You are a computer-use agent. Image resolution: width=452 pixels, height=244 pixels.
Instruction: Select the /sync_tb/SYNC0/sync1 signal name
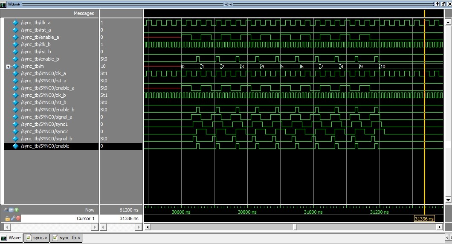[x=44, y=124]
